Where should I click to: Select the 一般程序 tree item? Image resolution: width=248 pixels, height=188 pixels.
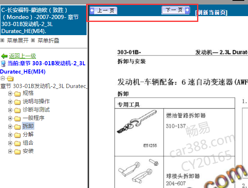click(x=34, y=118)
